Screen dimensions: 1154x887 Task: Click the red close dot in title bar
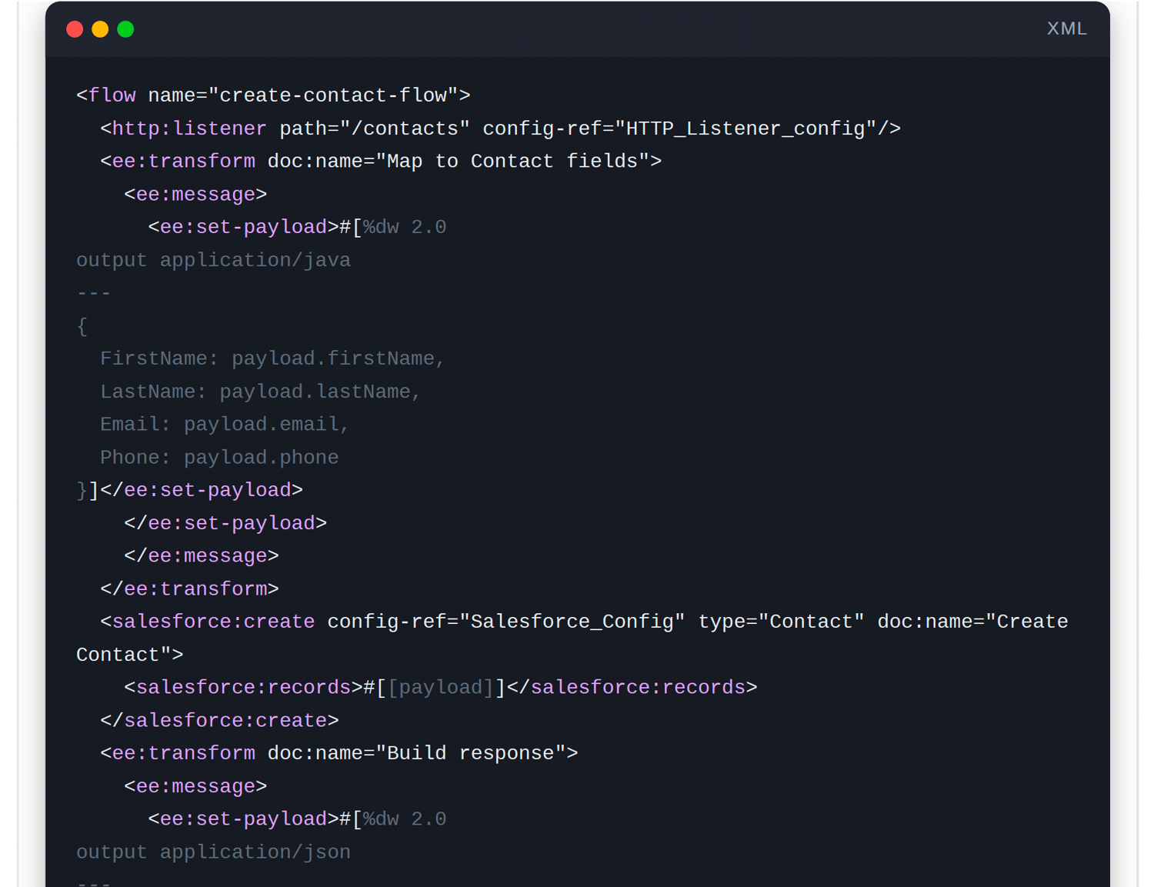75,29
